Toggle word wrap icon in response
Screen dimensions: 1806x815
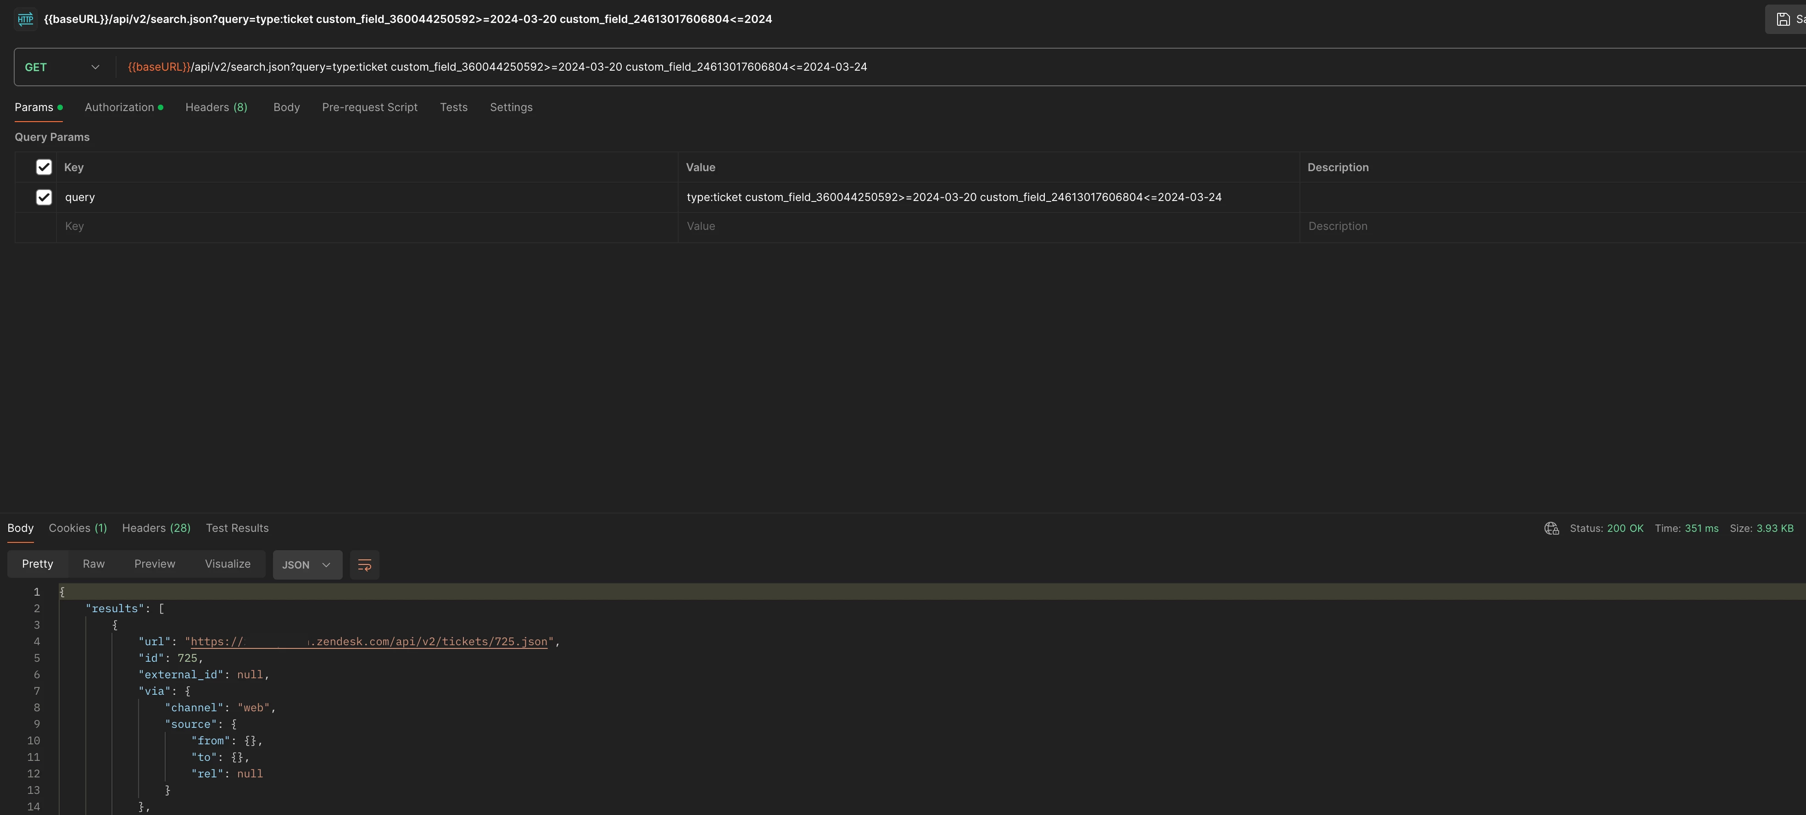[x=364, y=564]
